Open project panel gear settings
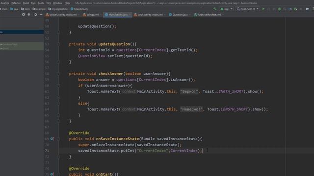314x176 pixels. pyautogui.click(x=35, y=15)
